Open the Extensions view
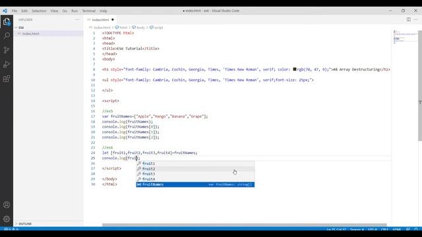Screen dimensions: 422x237 click(7, 79)
